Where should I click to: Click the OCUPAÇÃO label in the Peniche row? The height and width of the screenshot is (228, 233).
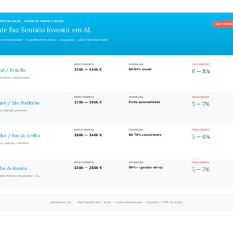pyautogui.click(x=136, y=64)
